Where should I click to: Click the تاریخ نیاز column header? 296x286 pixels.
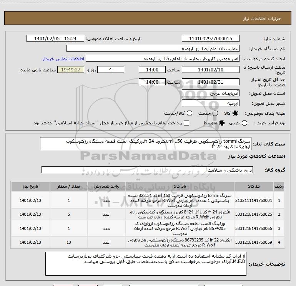click(30, 187)
